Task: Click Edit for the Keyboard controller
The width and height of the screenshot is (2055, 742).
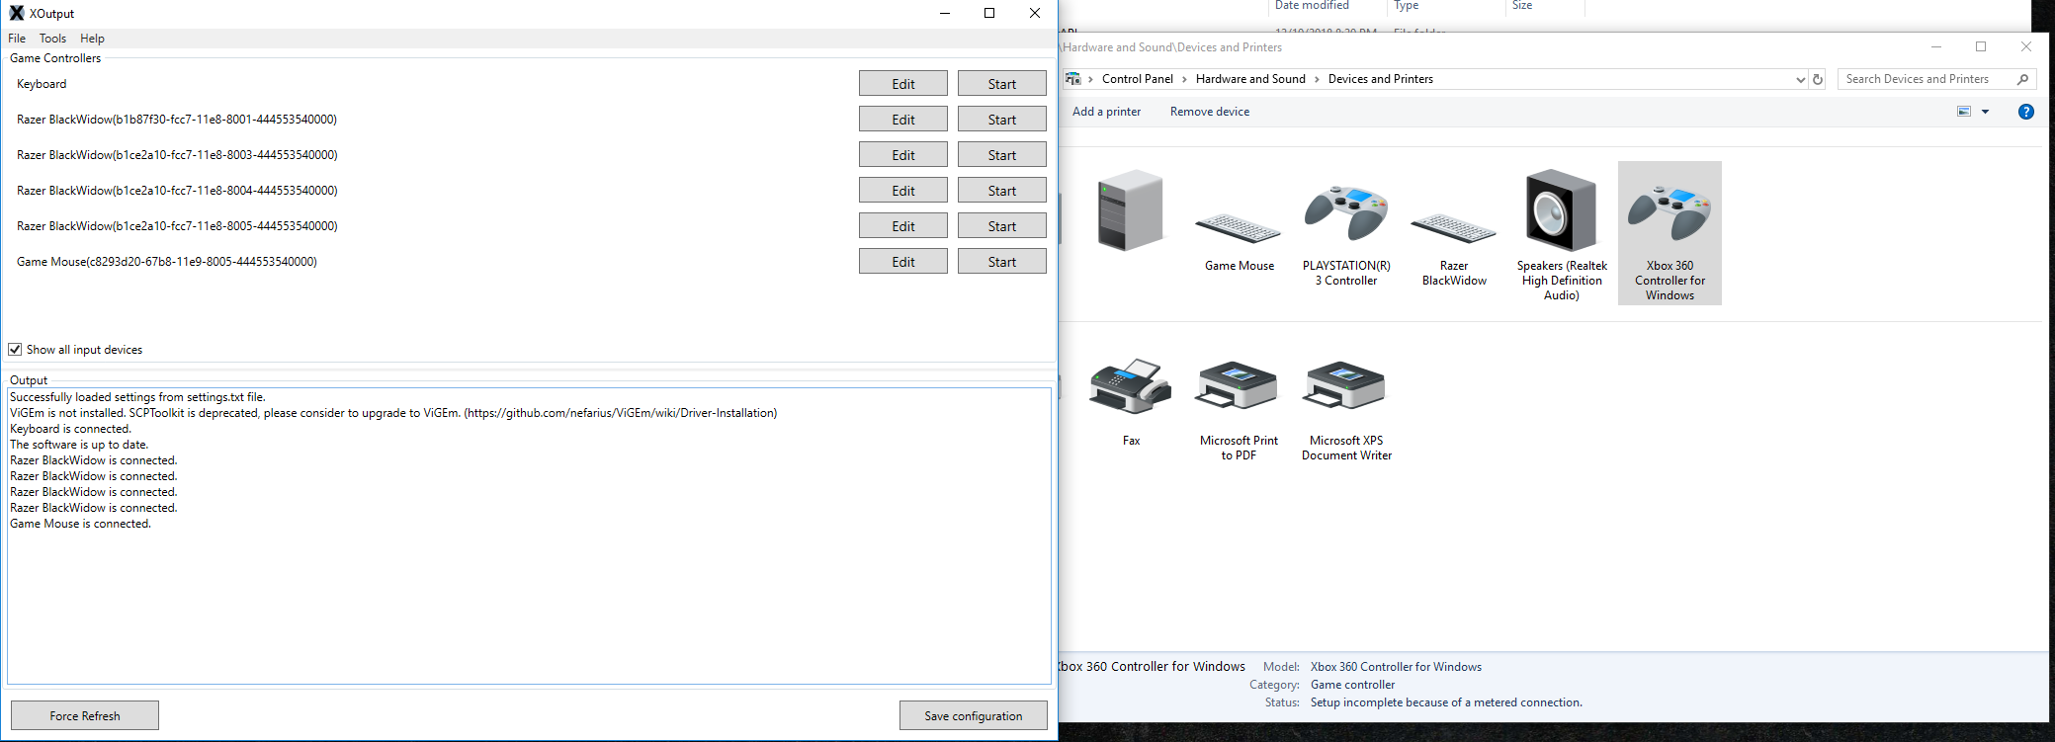Action: [x=902, y=84]
